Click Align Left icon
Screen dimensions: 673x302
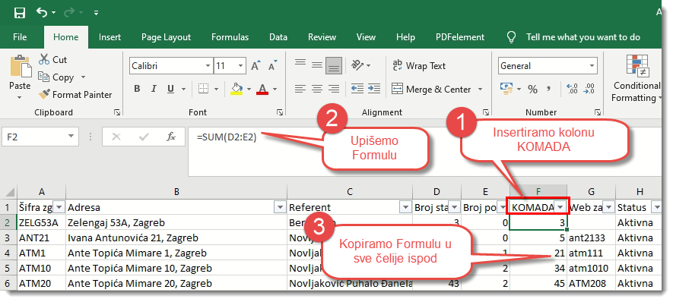tap(300, 89)
